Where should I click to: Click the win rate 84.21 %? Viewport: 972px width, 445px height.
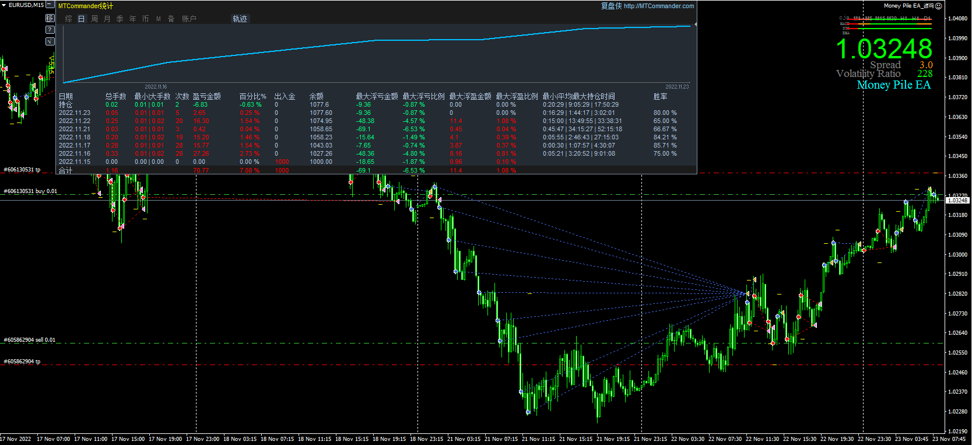click(665, 137)
